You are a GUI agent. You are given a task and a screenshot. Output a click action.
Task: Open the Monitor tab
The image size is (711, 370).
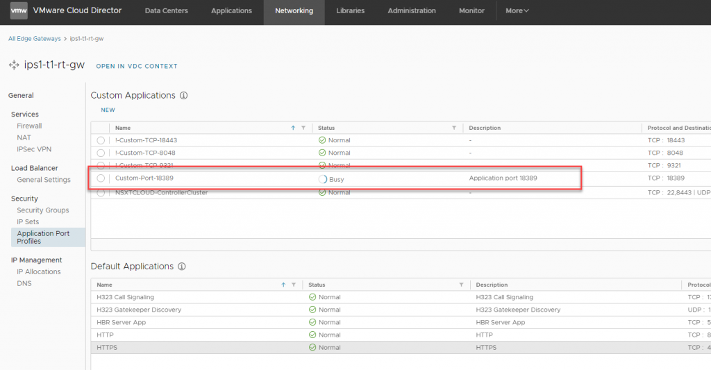pyautogui.click(x=471, y=11)
